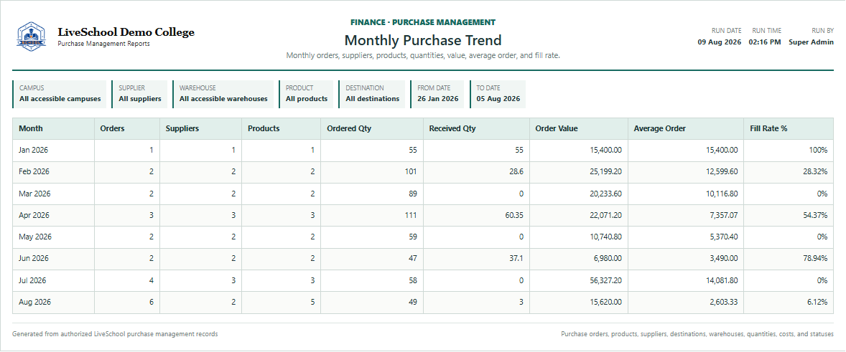Click the fill rate 6.12%

[817, 303]
